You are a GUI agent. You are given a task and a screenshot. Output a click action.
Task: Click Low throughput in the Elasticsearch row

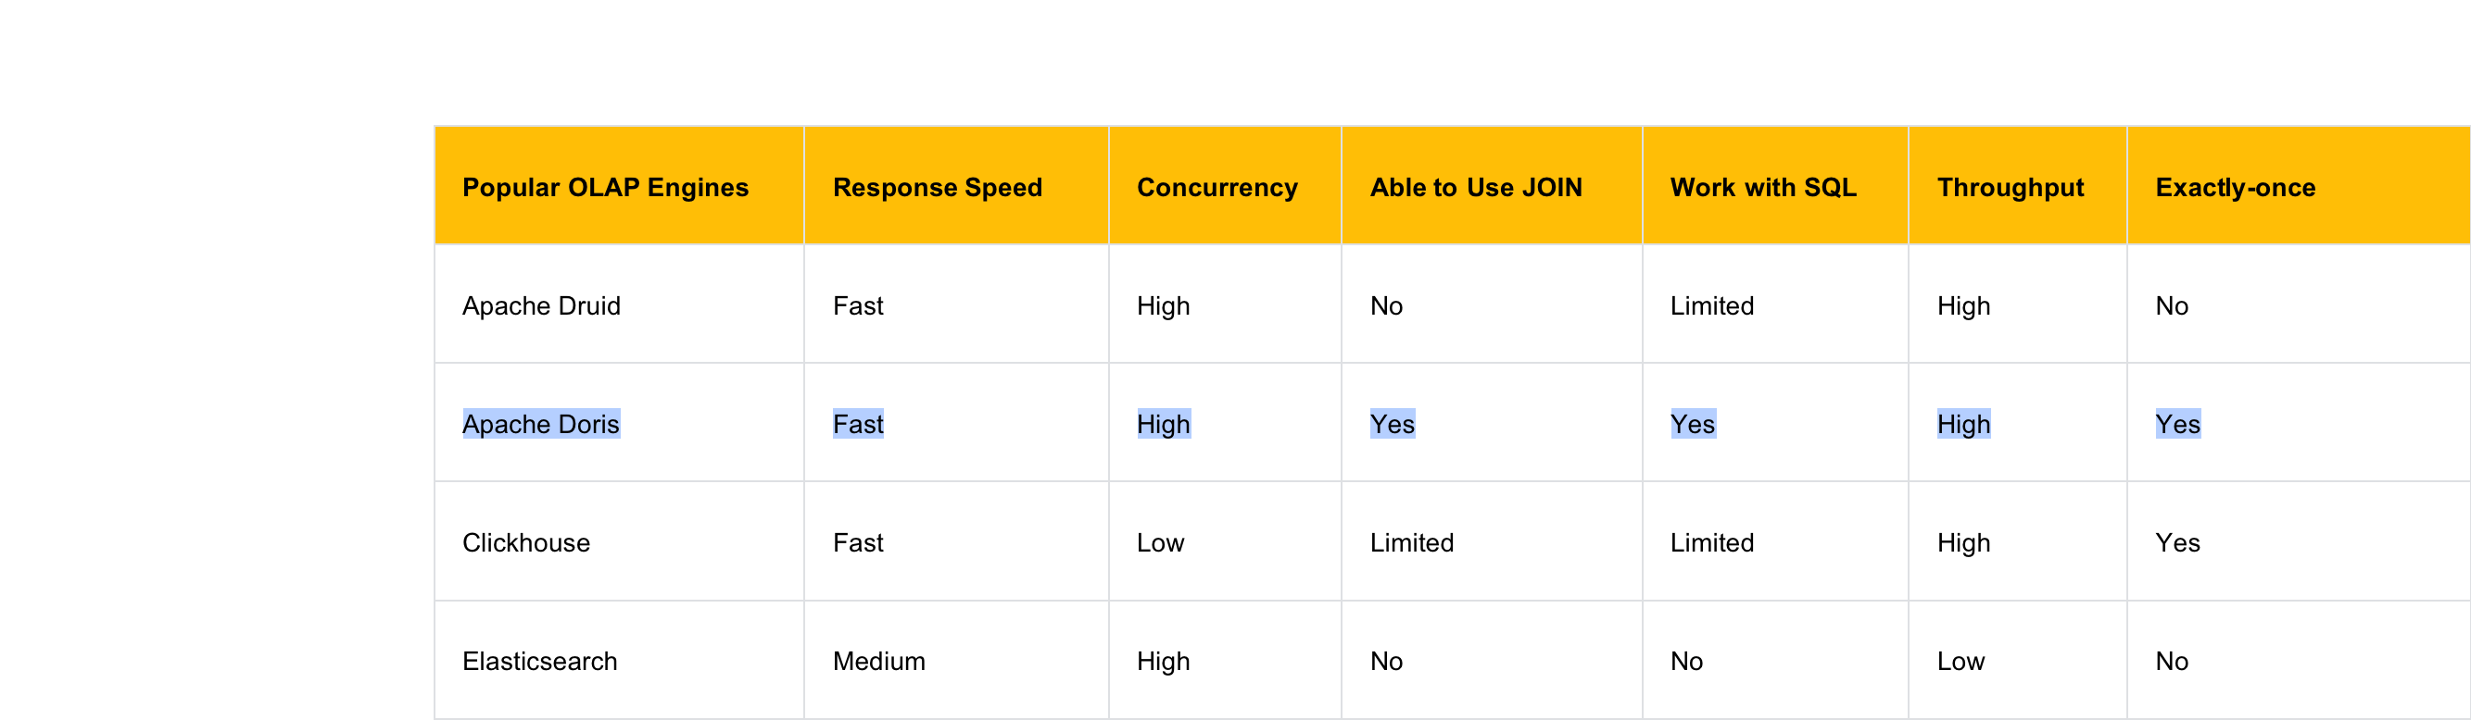pyautogui.click(x=1960, y=661)
